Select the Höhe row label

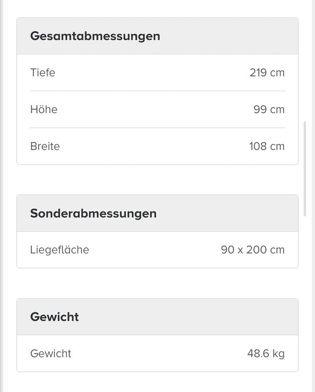click(44, 109)
